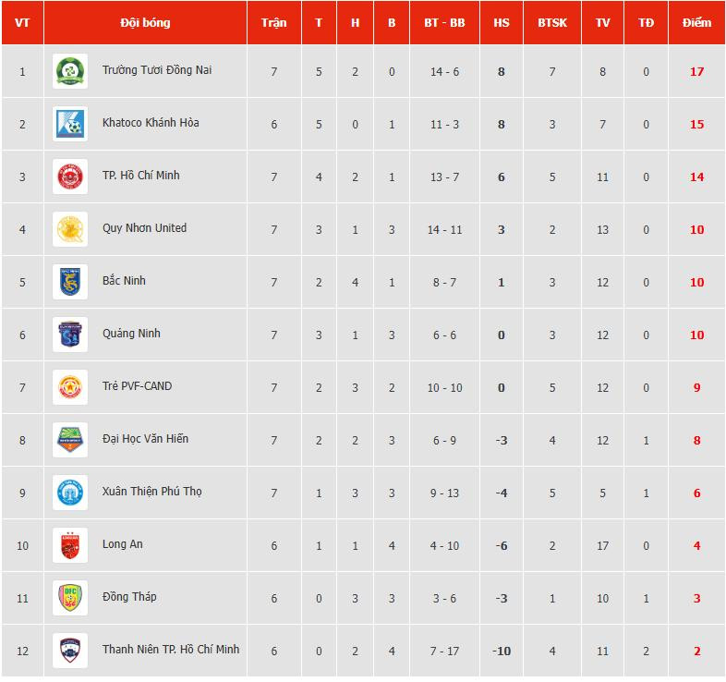726x682 pixels.
Task: Click the Trận column header
Action: pyautogui.click(x=273, y=22)
